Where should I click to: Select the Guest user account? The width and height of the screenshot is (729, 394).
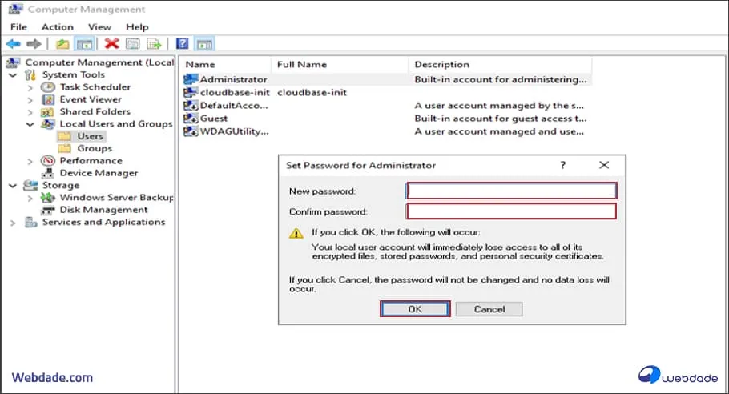pos(213,118)
